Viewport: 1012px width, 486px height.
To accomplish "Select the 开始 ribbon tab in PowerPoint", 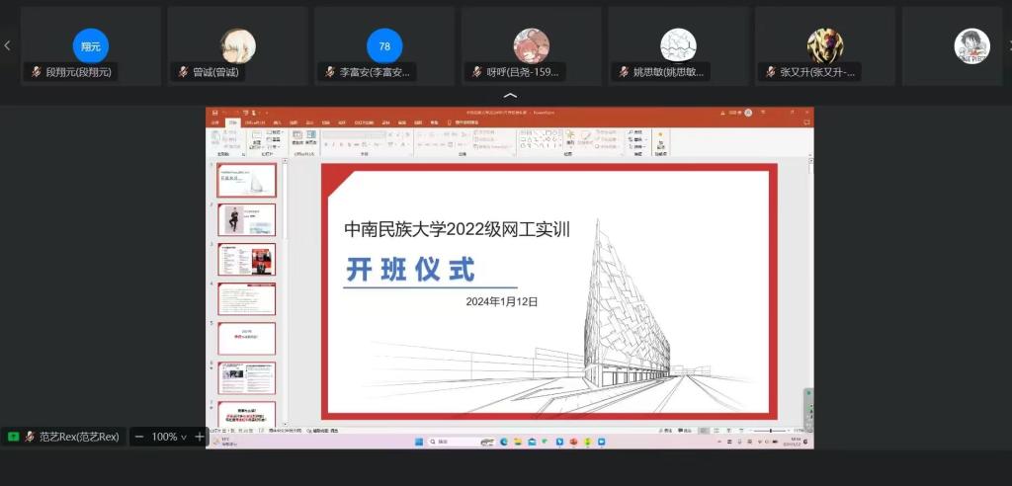I will click(x=233, y=122).
